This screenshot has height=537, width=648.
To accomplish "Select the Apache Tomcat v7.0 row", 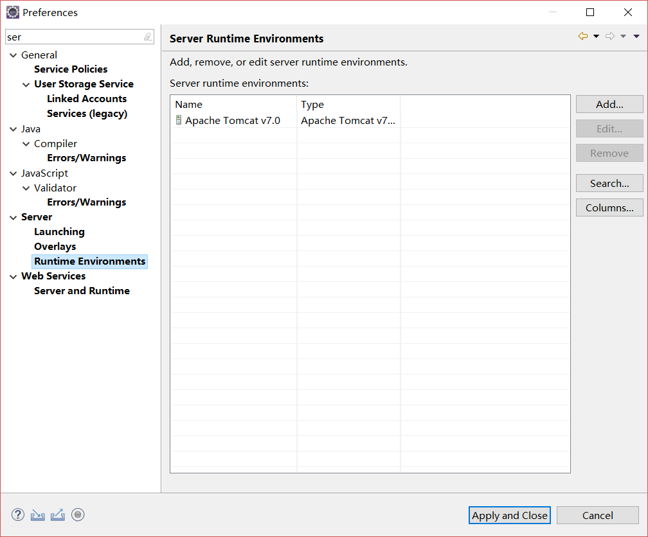I will pos(370,120).
